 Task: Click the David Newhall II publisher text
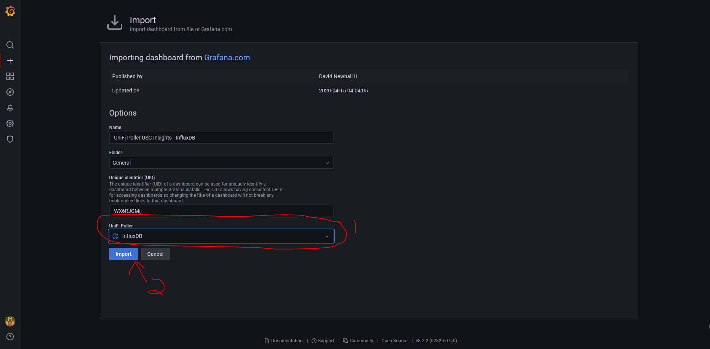[x=338, y=76]
